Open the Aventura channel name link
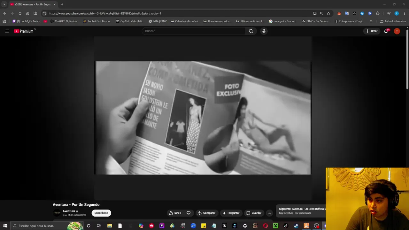409x230 pixels. [69, 211]
